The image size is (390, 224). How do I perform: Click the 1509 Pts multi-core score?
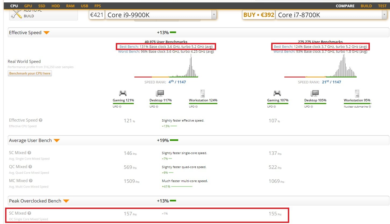[131, 181]
